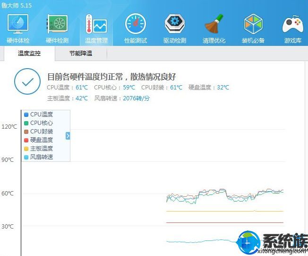308x256 pixels.
Task: Open the 装机必备 cube icon
Action: coord(253,28)
